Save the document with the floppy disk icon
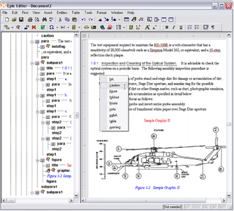Viewport: 234px width, 211px height. pos(21,20)
